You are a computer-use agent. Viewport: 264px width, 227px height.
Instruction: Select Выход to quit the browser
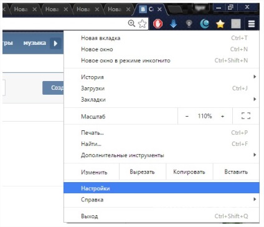click(161, 216)
